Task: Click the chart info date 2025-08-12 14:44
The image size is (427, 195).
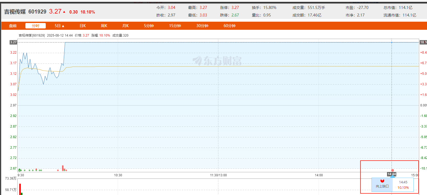Action: [60, 35]
